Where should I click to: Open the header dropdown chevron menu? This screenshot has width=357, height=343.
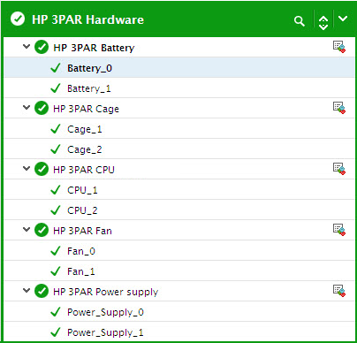tap(343, 19)
